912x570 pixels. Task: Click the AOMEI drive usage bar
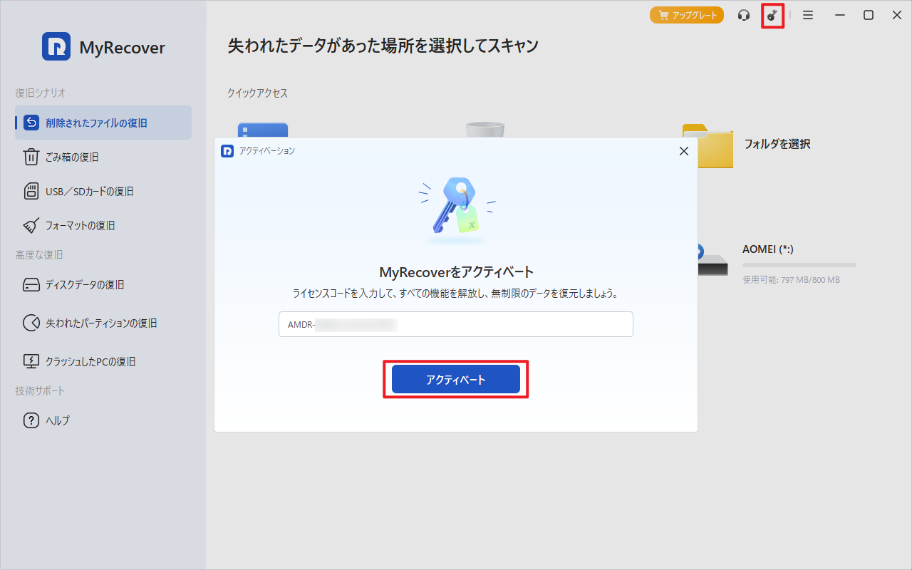pyautogui.click(x=799, y=265)
